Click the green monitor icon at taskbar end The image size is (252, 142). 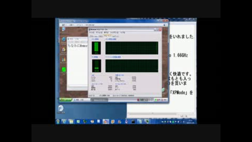pos(146,121)
